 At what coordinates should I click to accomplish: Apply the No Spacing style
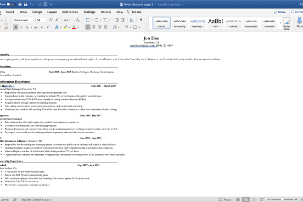(180, 23)
